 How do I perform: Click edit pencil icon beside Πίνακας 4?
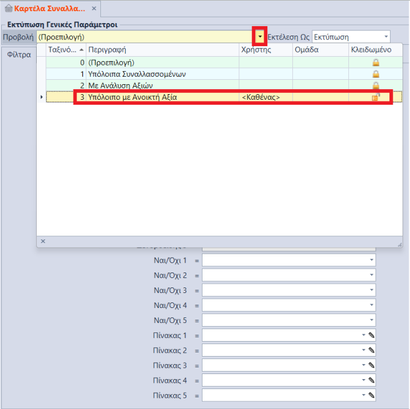point(371,380)
